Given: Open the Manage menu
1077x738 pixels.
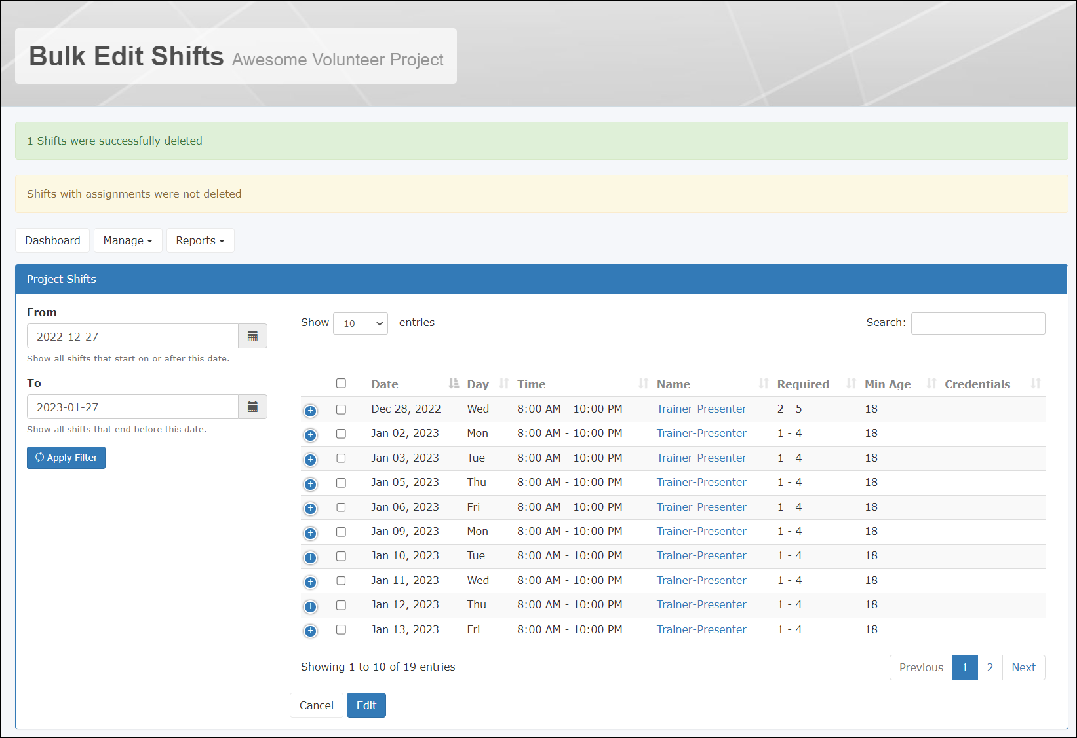Looking at the screenshot, I should [x=128, y=240].
